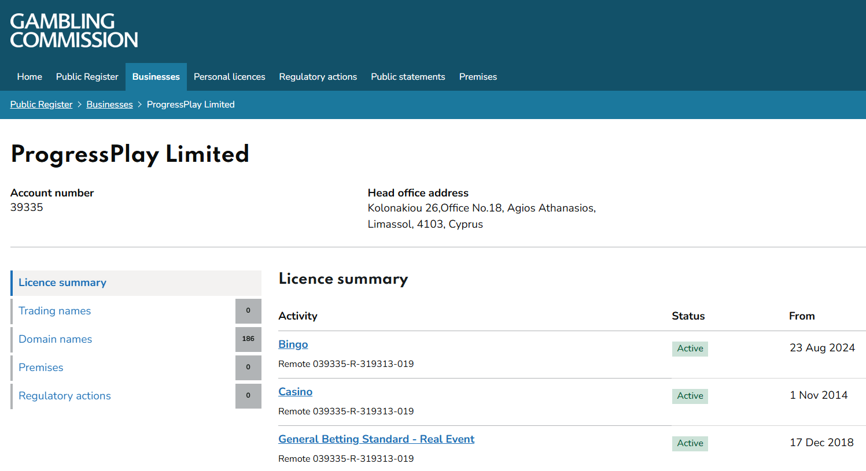Click the Licence summary section heading
The image size is (866, 471).
pos(344,279)
